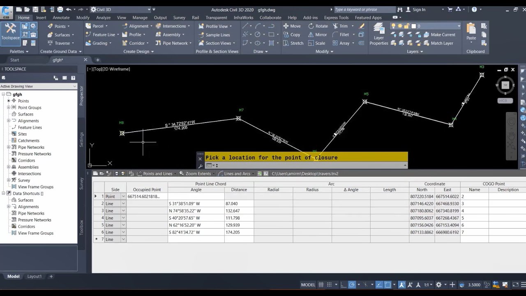Image resolution: width=526 pixels, height=296 pixels.
Task: Select the Trim tool
Action: pos(340,26)
